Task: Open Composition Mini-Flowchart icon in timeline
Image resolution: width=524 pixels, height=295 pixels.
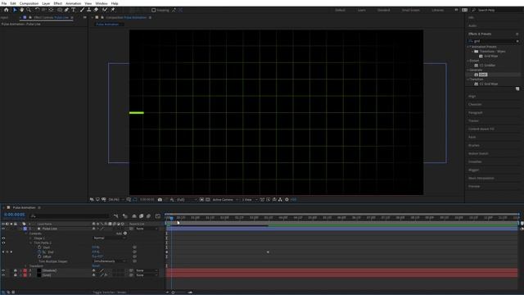Action: pos(116,216)
